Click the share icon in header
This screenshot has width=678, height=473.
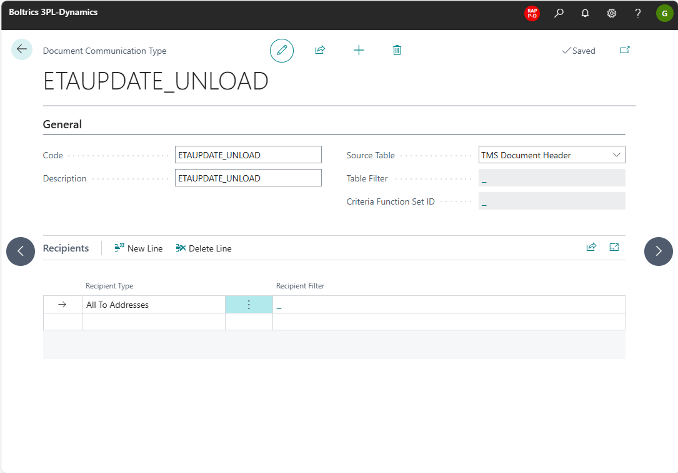click(320, 50)
